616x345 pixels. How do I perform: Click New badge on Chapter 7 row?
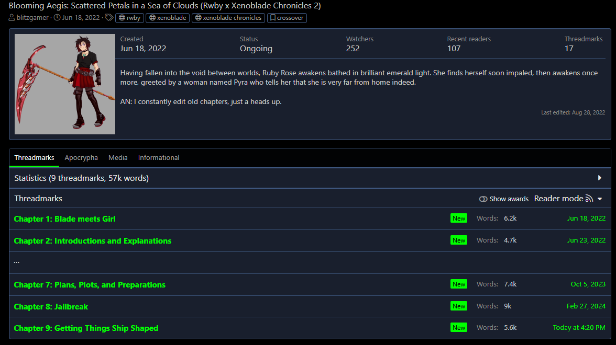pos(459,284)
